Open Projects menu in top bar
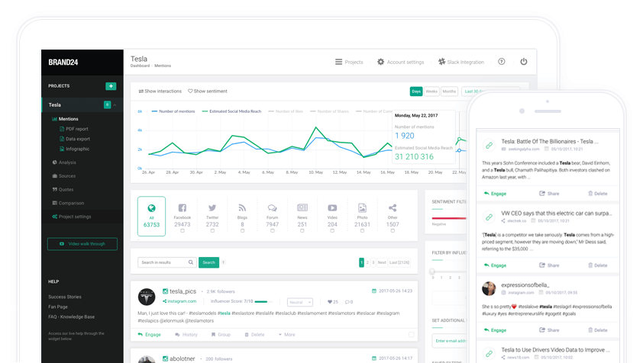The image size is (643, 363). point(349,62)
